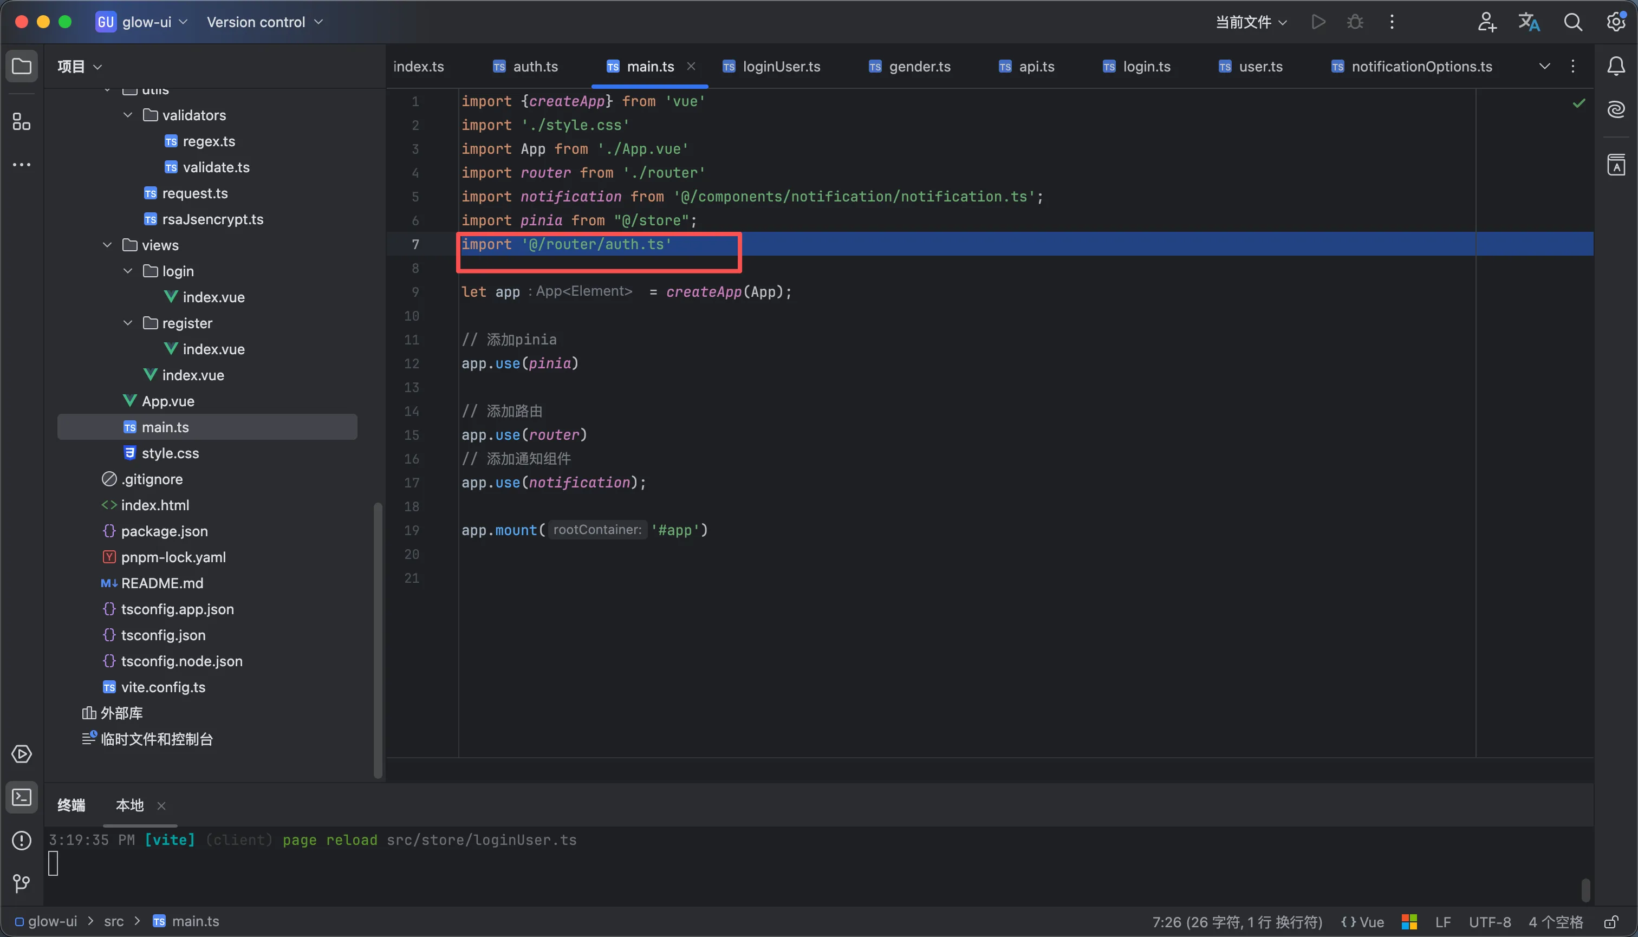Collapse the views folder

tap(107, 245)
